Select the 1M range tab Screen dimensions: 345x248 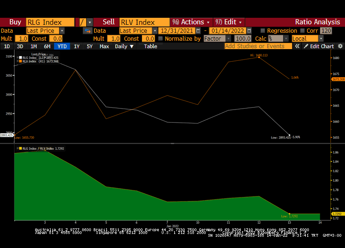tap(33, 46)
